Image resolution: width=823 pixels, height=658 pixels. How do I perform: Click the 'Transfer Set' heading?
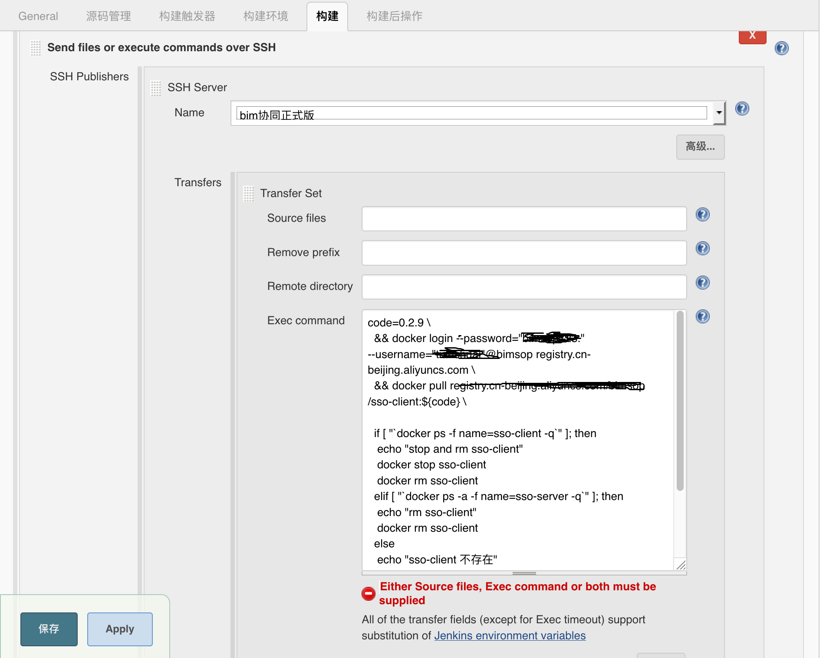point(291,193)
